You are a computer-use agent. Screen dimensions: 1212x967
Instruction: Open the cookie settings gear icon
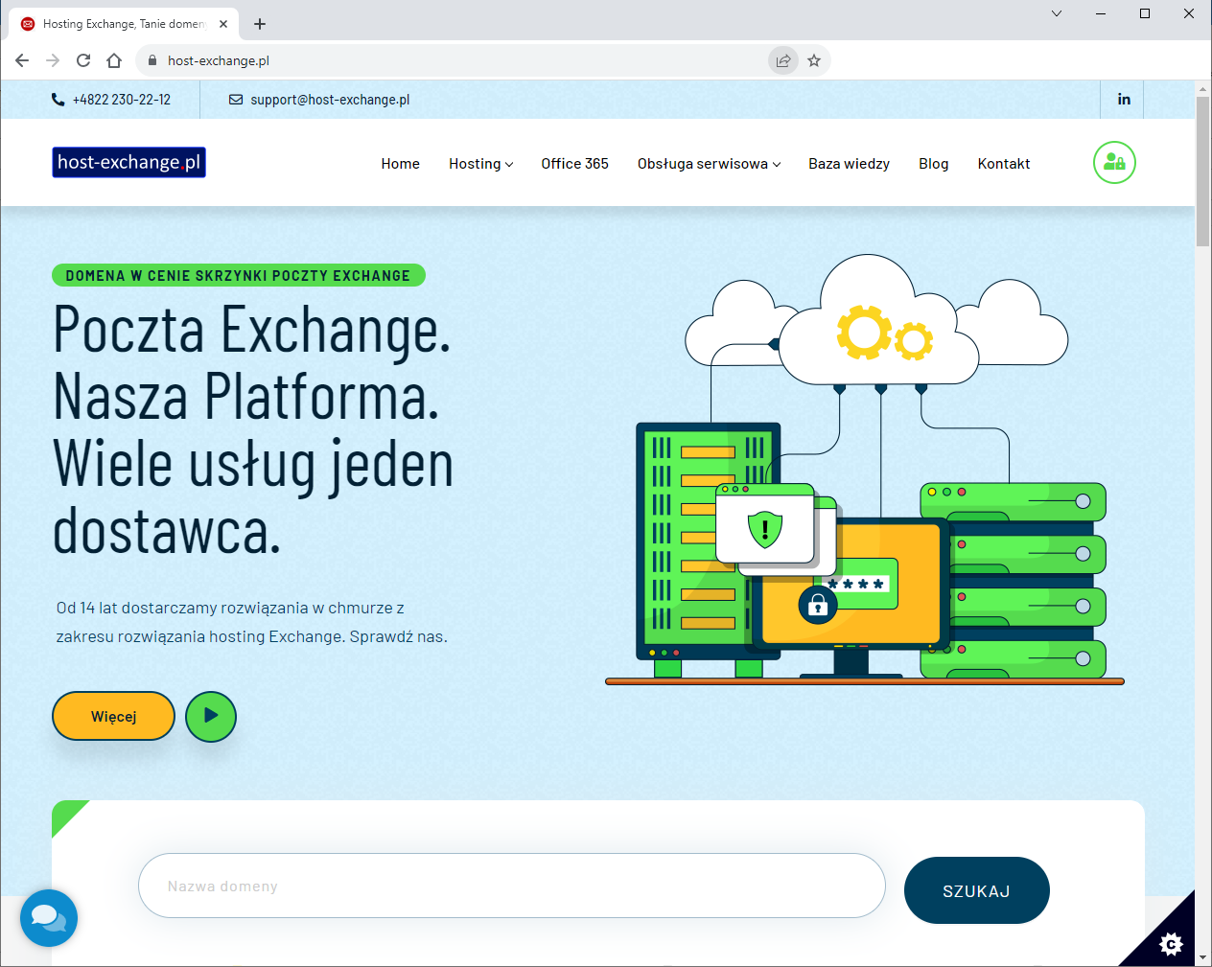[1171, 944]
